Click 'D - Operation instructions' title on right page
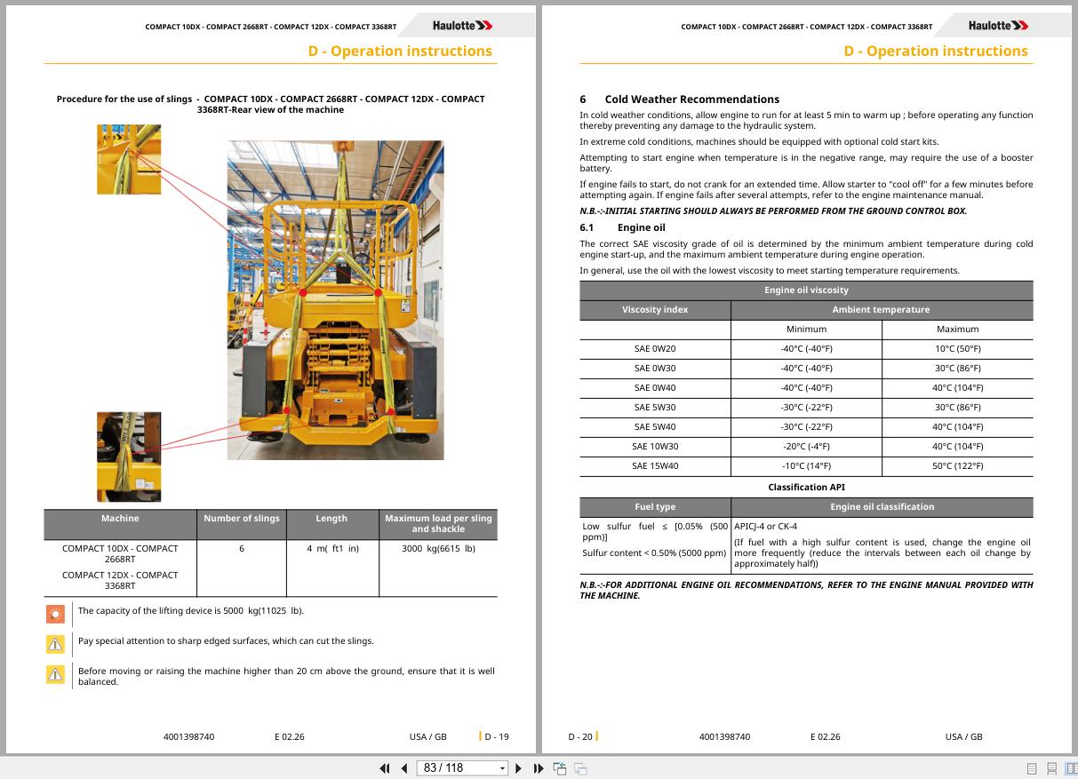 coord(936,52)
